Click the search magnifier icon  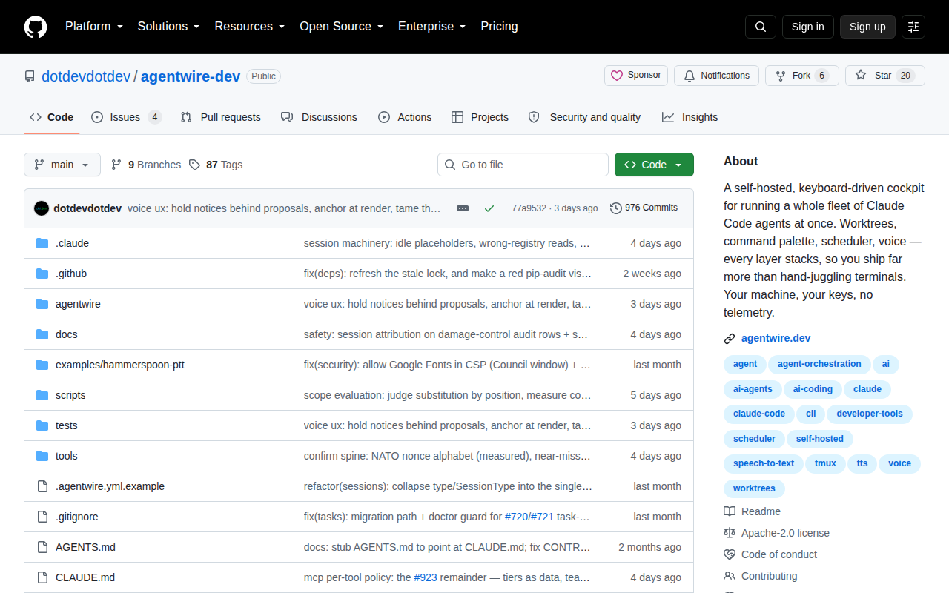pos(761,27)
